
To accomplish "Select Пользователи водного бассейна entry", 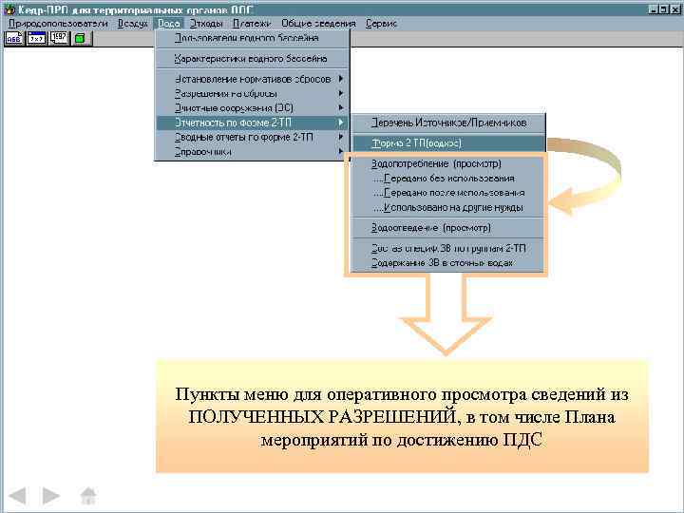I will pos(253,38).
